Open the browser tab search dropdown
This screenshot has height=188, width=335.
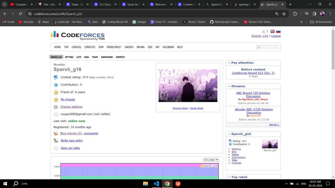point(4,4)
